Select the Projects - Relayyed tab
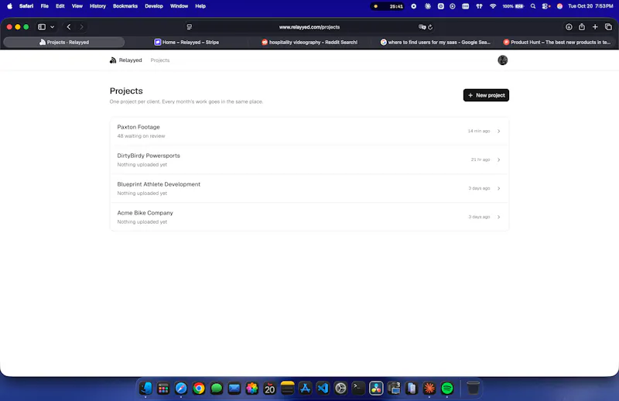The image size is (619, 401). pos(64,42)
